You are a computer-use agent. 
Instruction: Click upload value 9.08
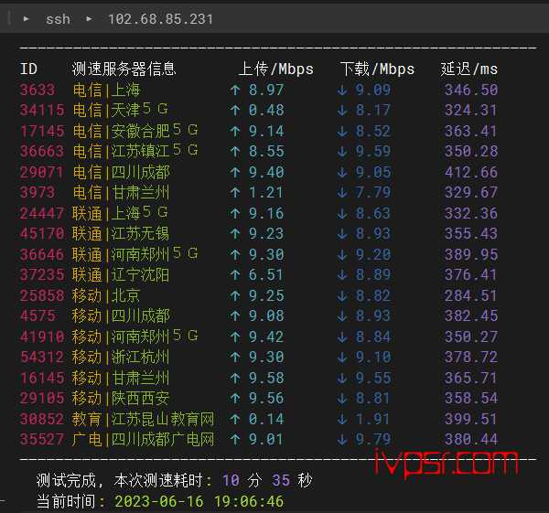(266, 315)
